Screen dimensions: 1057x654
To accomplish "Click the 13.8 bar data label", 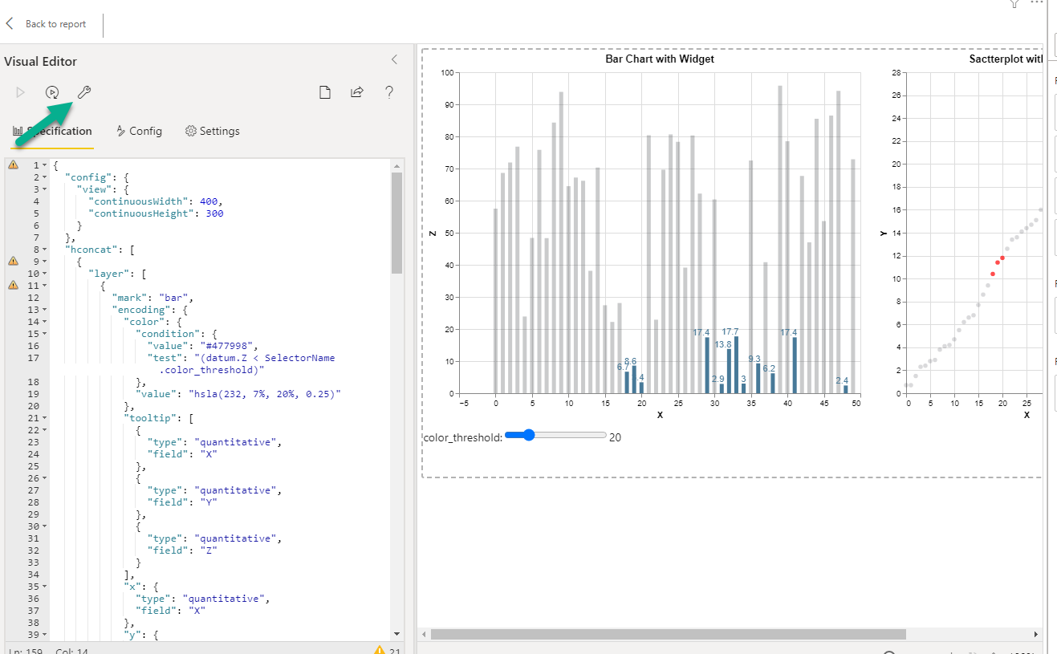I will [x=722, y=344].
